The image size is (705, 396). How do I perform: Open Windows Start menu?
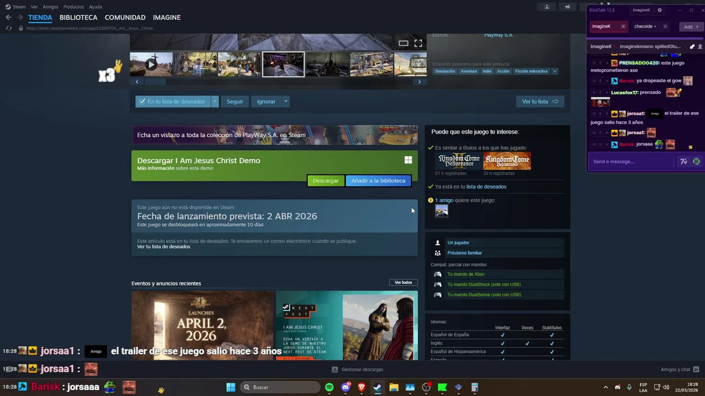pos(231,387)
